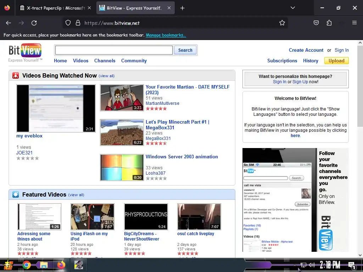
Task: Click the 'here' translation help link
Action: pos(295,136)
